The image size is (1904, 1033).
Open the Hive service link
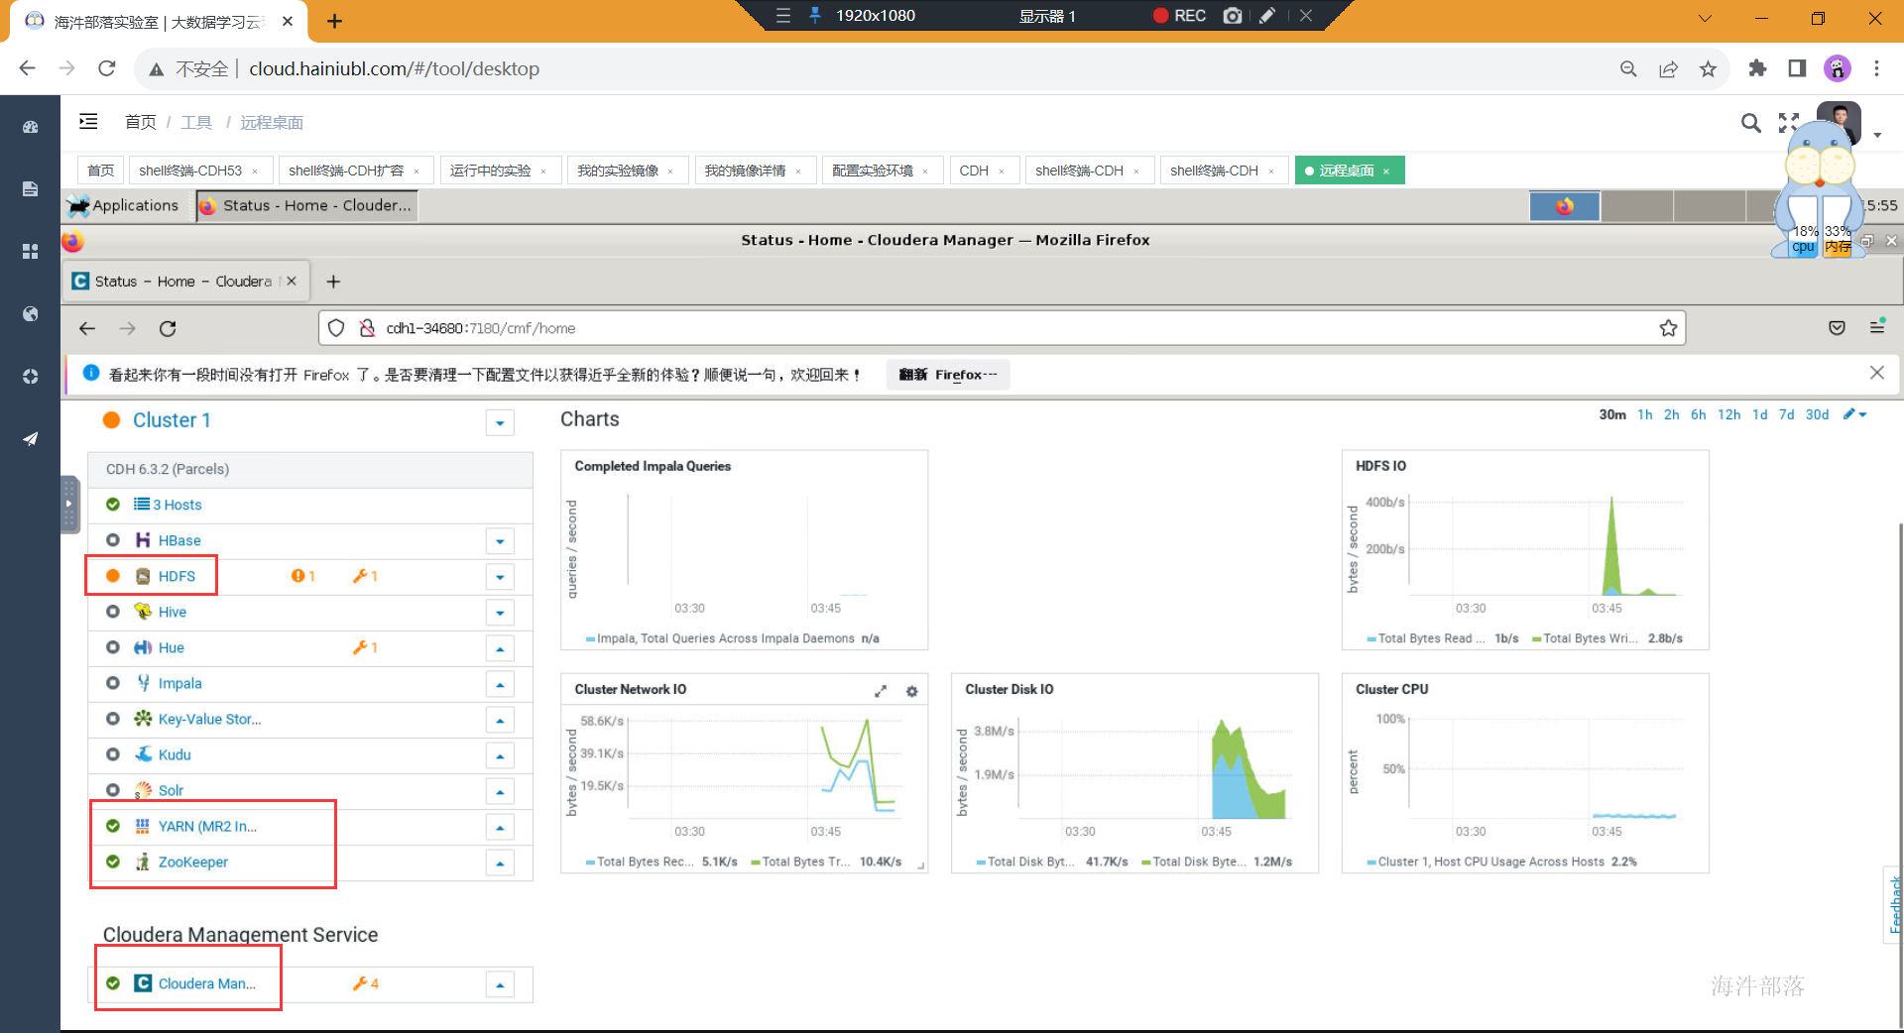pyautogui.click(x=173, y=612)
